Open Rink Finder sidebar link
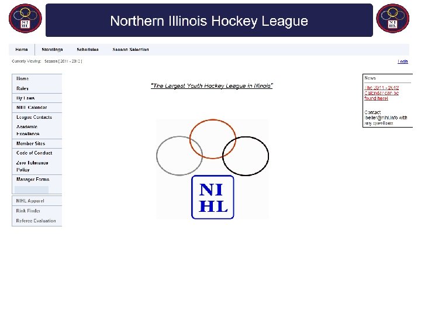The height and width of the screenshot is (316, 421). tap(28, 211)
